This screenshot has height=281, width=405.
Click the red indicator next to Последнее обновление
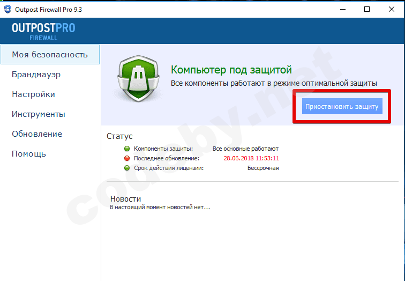click(x=127, y=158)
